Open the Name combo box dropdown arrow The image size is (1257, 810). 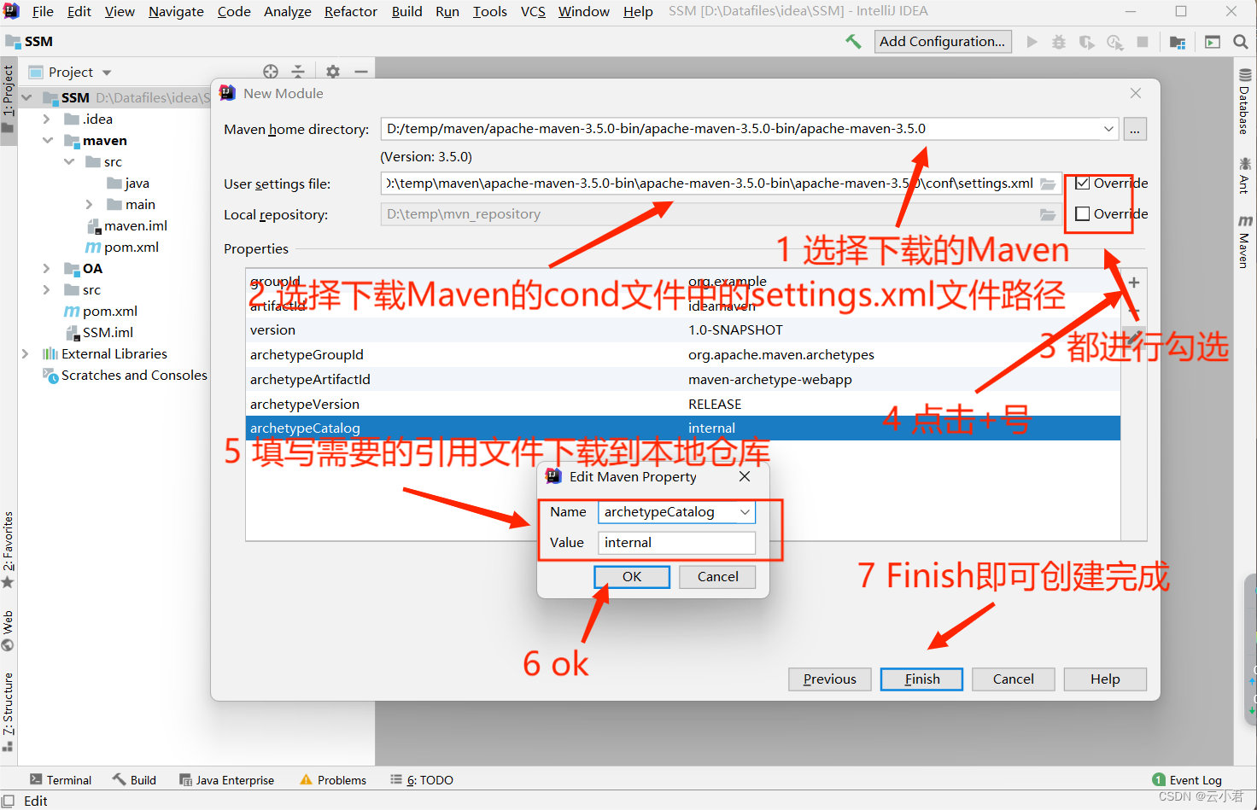point(745,512)
